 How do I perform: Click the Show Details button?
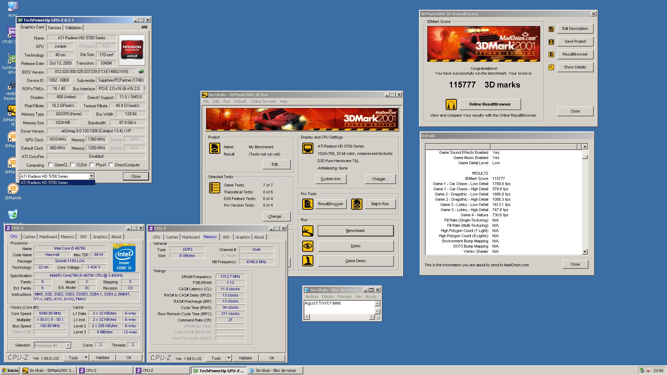pyautogui.click(x=575, y=67)
